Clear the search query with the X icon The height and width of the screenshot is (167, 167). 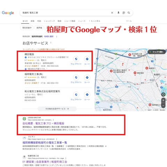click(x=112, y=13)
